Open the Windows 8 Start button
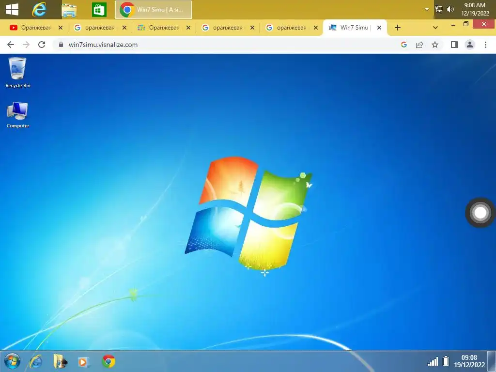Viewport: 496px width, 372px height. (x=12, y=10)
